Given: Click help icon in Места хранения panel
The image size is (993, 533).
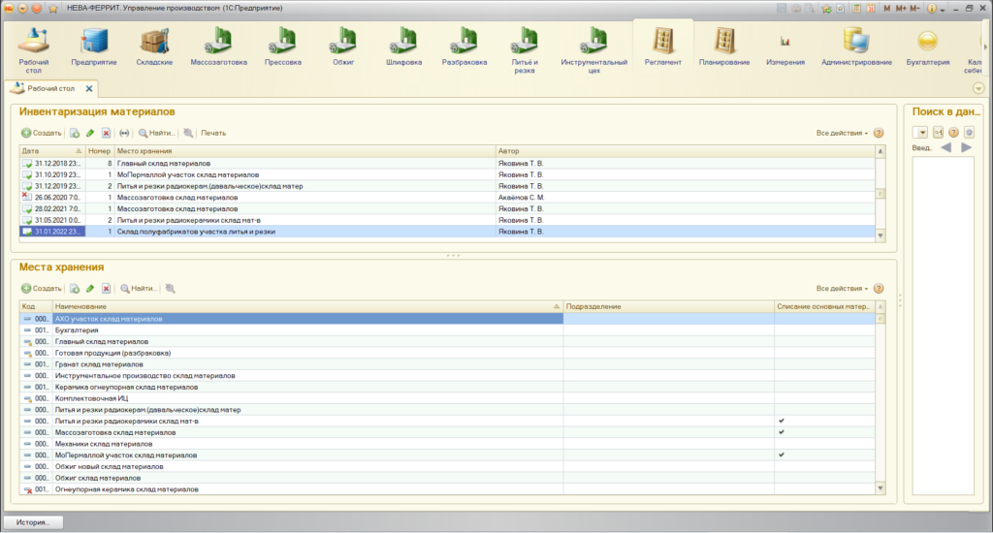Looking at the screenshot, I should 879,288.
